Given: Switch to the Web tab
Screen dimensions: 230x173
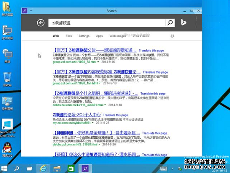Looking at the screenshot, I should coord(56,36).
